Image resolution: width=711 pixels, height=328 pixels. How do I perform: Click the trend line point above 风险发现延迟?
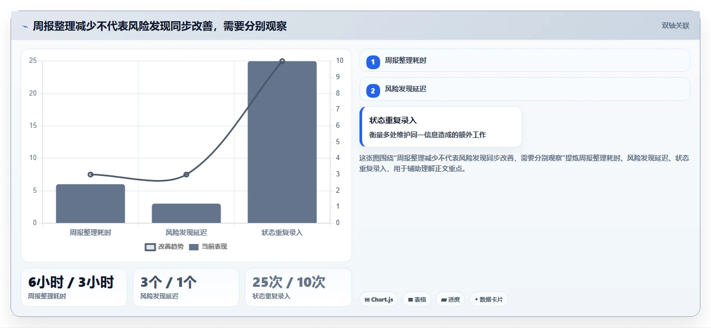pos(186,174)
